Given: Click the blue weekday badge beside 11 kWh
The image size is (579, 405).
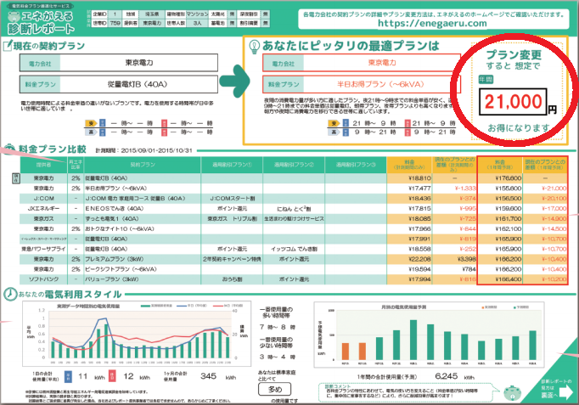Looking at the screenshot, I should click(68, 376).
